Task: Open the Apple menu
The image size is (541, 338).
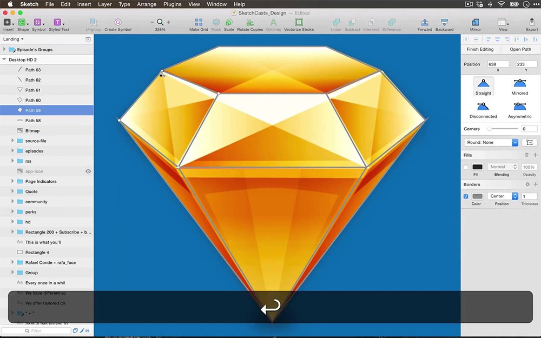Action: pyautogui.click(x=10, y=4)
